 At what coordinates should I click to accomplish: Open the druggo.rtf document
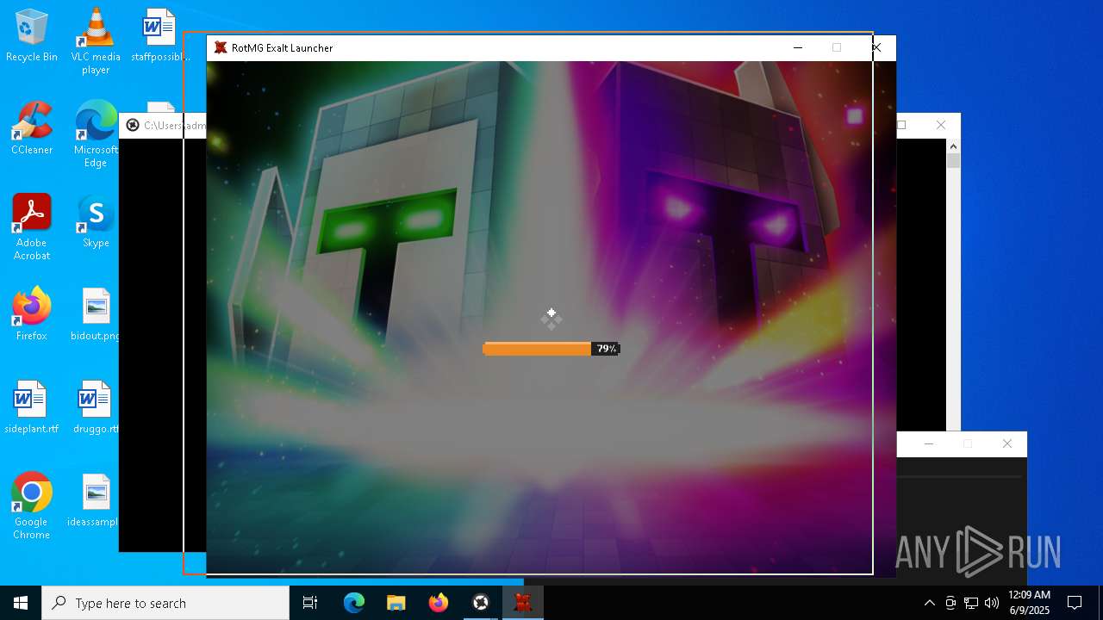[96, 408]
